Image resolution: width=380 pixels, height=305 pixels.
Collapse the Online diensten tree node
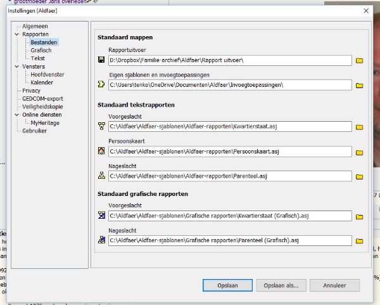click(x=17, y=115)
